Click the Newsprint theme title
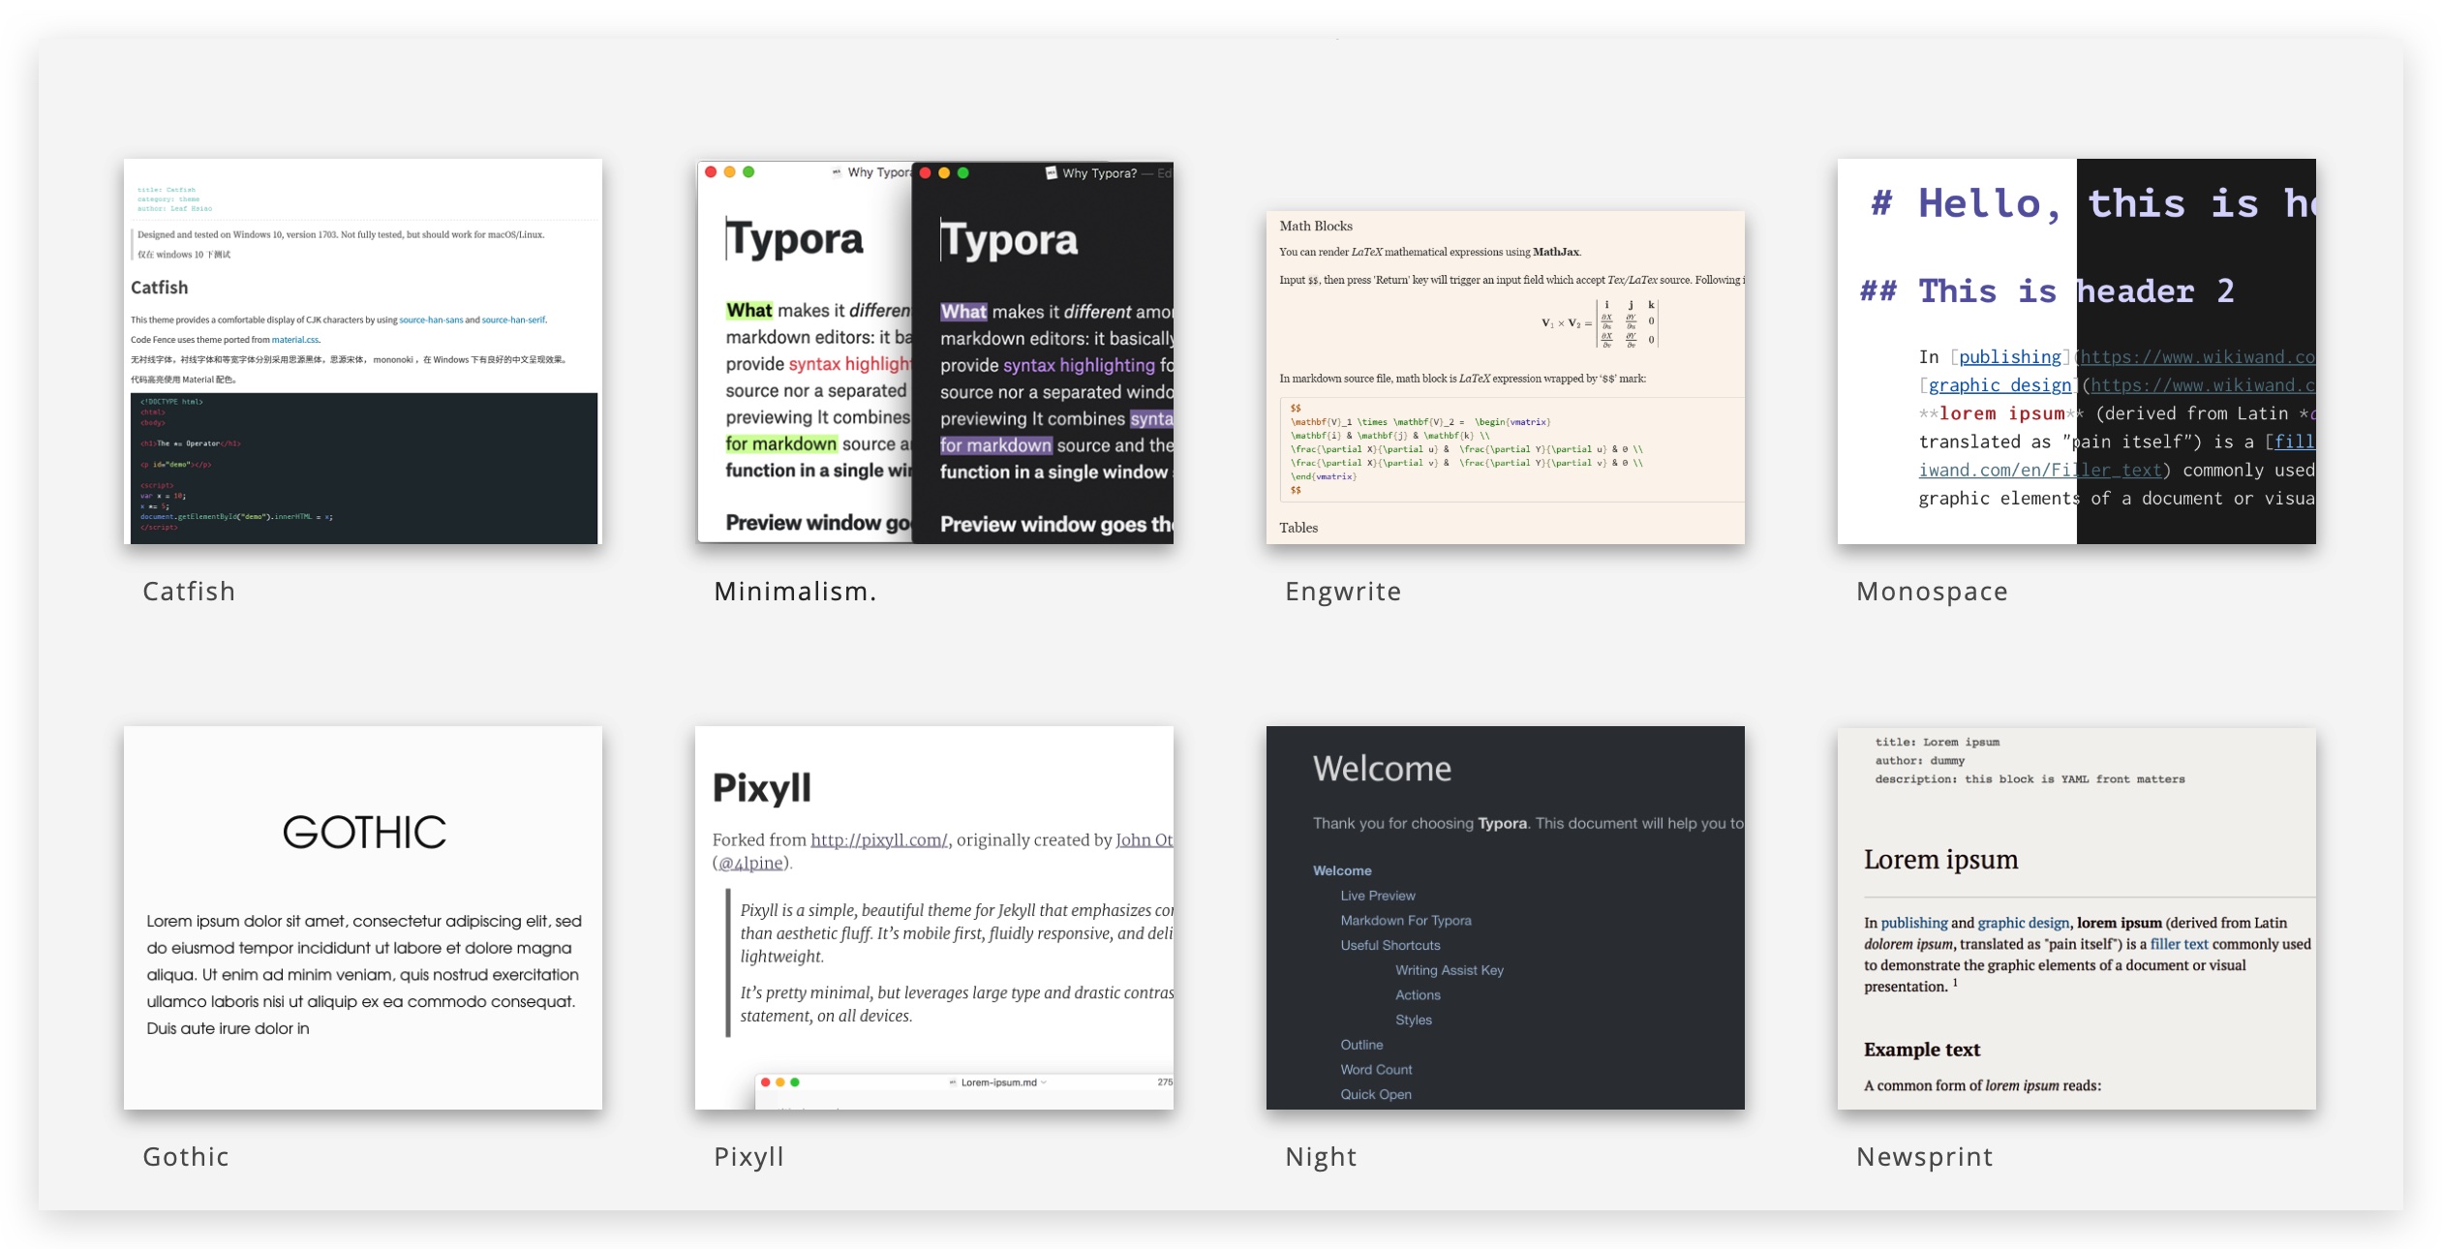 tap(1924, 1156)
